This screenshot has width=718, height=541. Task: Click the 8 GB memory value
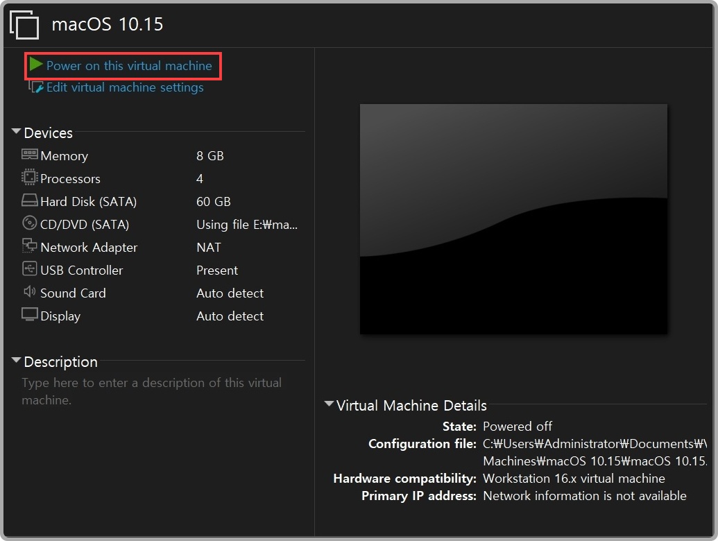210,156
